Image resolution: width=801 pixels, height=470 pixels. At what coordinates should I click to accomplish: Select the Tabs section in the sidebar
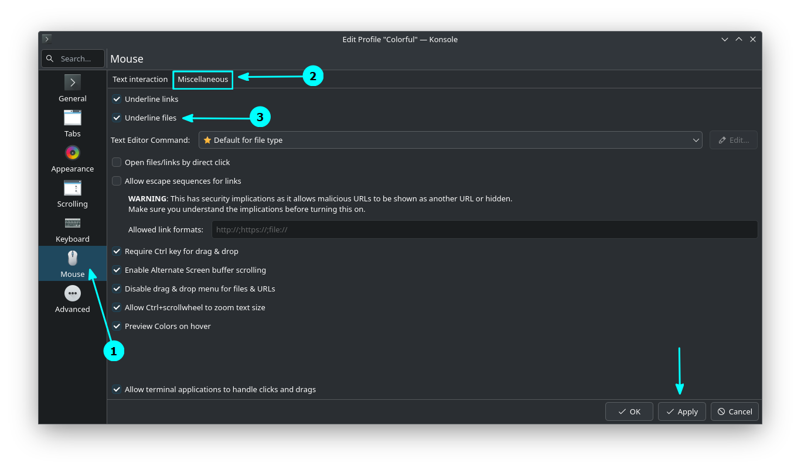[x=72, y=124]
